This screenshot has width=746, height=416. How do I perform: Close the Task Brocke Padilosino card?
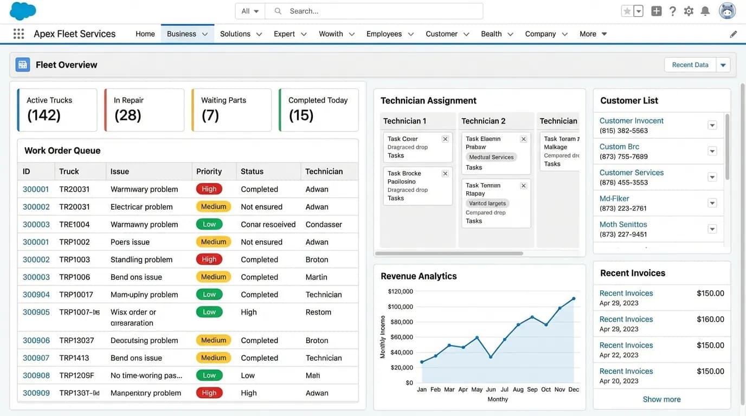tap(445, 174)
